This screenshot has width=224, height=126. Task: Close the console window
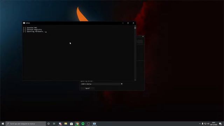[133, 23]
